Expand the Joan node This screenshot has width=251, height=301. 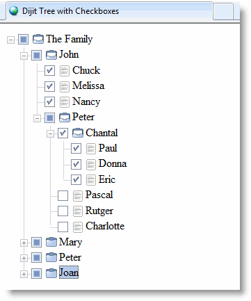tap(24, 274)
